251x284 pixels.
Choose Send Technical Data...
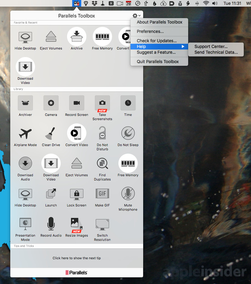216,52
